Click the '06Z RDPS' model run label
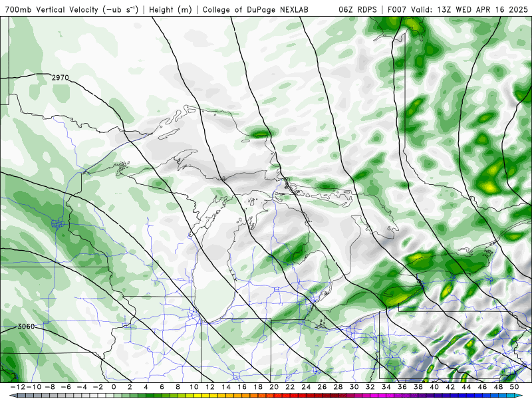 coord(358,9)
